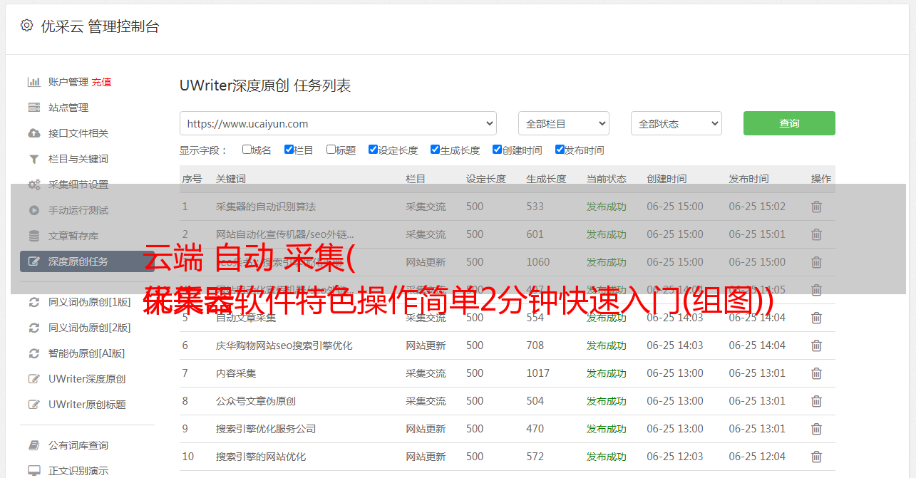Click the database icon for 文章暂存库

pos(34,236)
